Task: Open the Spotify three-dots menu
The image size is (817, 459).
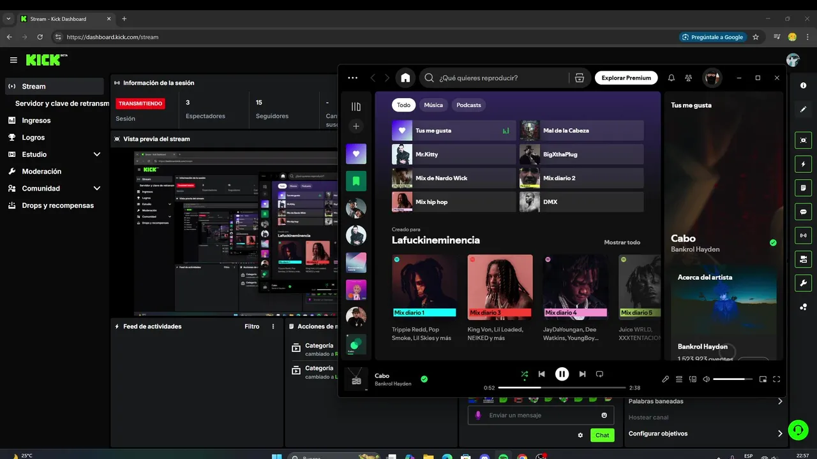Action: [353, 78]
